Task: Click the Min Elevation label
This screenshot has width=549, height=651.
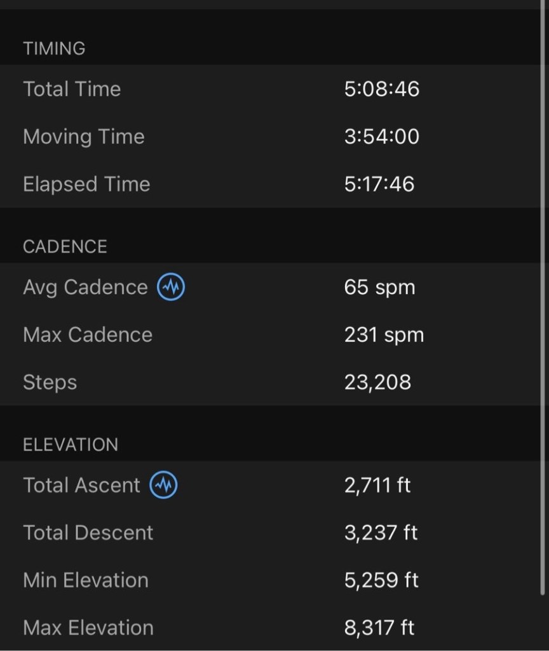Action: [86, 580]
